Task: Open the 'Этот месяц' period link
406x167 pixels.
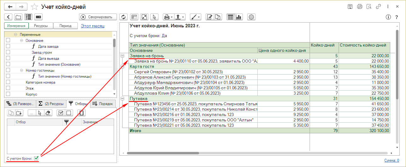Action: (92, 26)
